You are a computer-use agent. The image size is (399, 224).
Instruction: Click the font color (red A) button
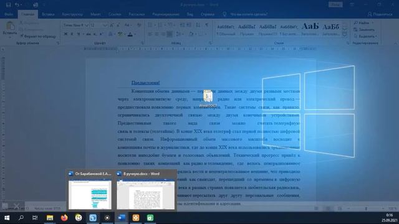130,34
